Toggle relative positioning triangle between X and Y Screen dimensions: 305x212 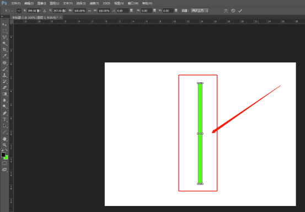(45, 11)
